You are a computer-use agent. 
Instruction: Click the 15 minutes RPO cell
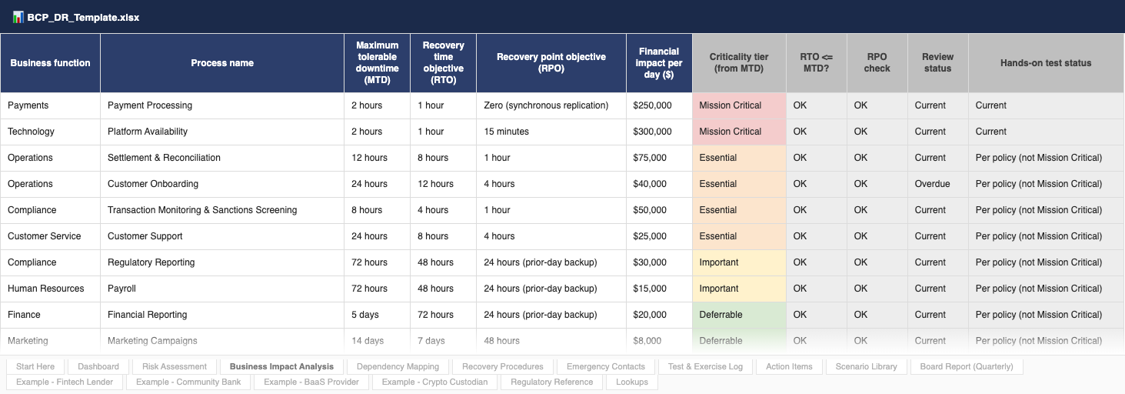[551, 132]
